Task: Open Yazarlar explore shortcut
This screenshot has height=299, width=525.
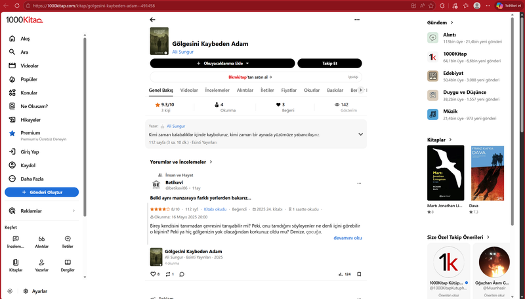Action: coord(41,266)
